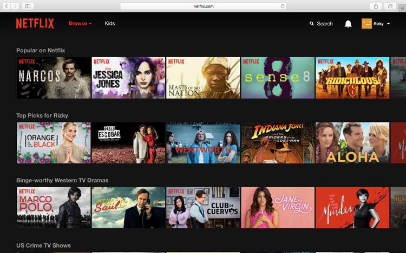Viewport: 406px width, 253px height.
Task: Open the Narcos title
Action: (x=54, y=78)
